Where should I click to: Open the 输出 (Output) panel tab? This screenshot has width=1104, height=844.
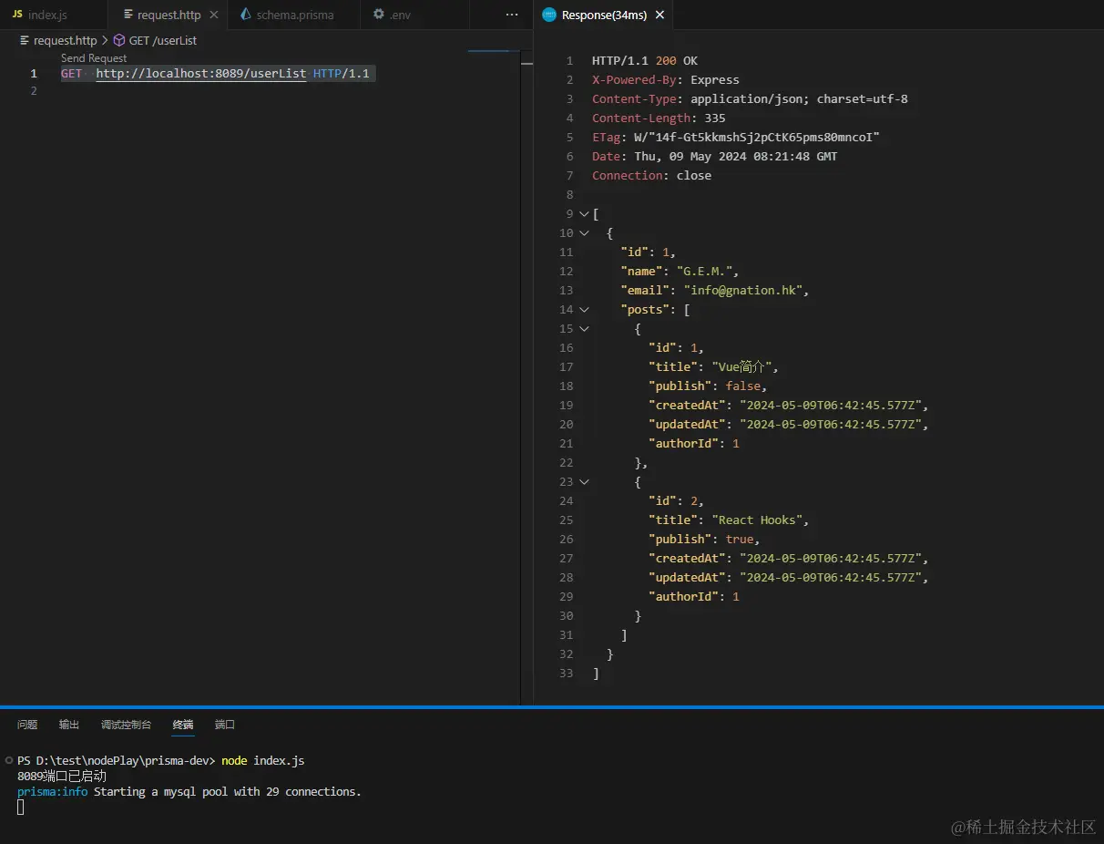(x=69, y=726)
